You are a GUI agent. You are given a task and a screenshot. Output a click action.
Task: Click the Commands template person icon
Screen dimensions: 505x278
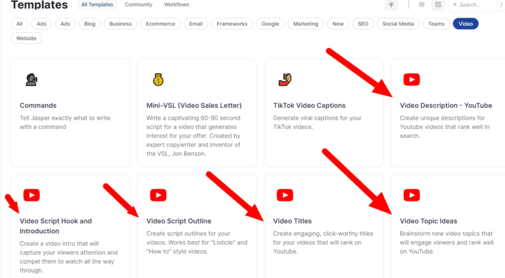32,80
